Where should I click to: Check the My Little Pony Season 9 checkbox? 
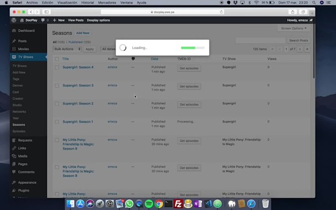[57, 140]
